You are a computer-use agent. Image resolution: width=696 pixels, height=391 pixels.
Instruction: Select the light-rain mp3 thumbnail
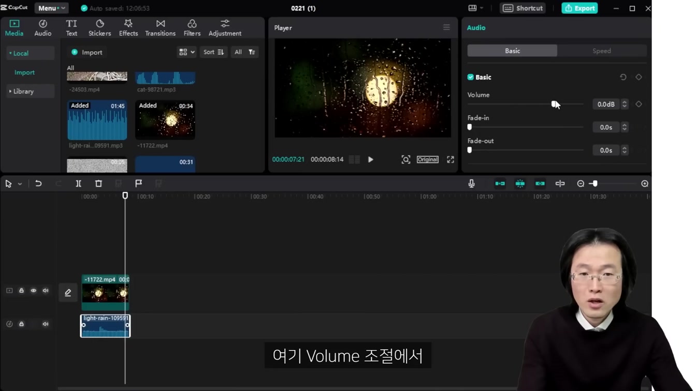(x=97, y=120)
